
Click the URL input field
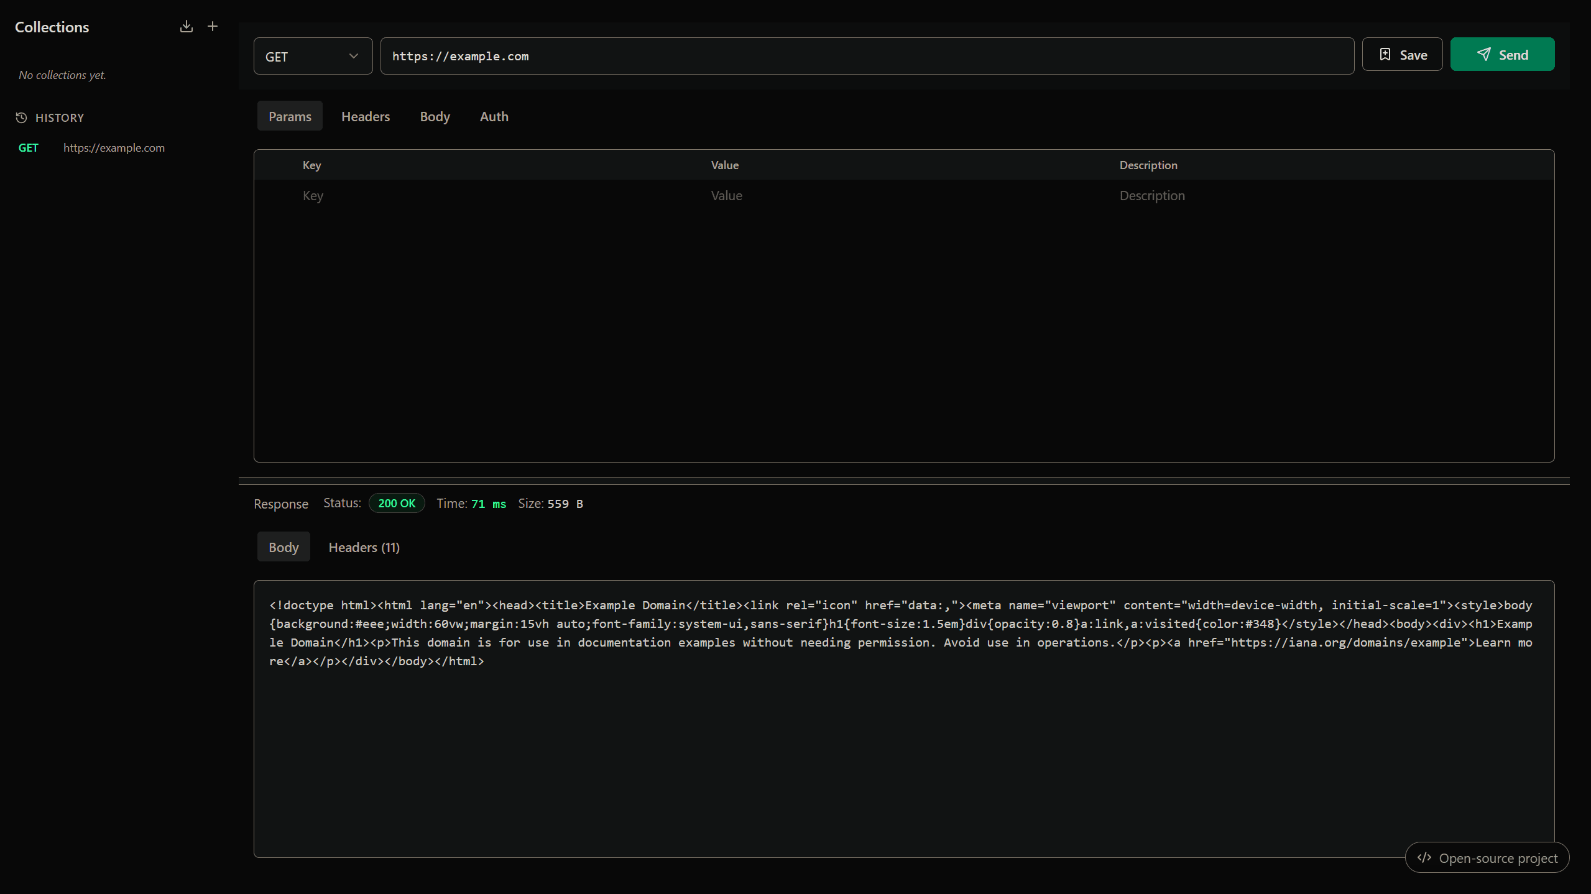(867, 56)
